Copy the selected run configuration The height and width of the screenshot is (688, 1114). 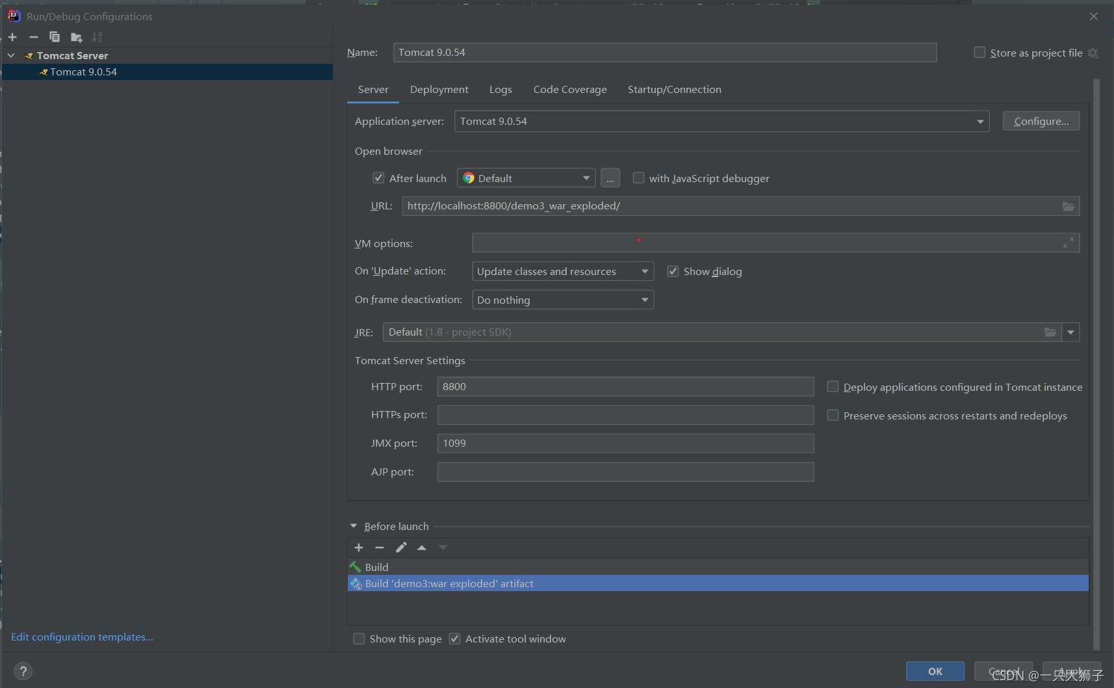tap(55, 37)
